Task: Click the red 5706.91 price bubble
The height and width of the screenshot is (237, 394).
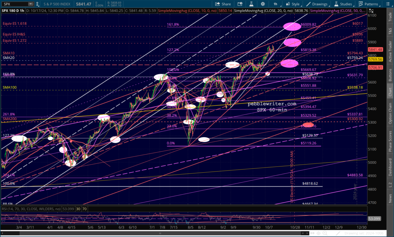Action: coord(375,67)
